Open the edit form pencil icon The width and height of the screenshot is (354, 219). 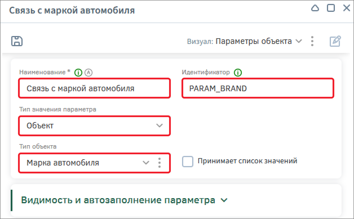point(335,41)
